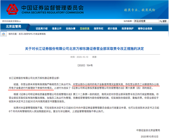Select the 投资者保护 navigation item

(128, 28)
